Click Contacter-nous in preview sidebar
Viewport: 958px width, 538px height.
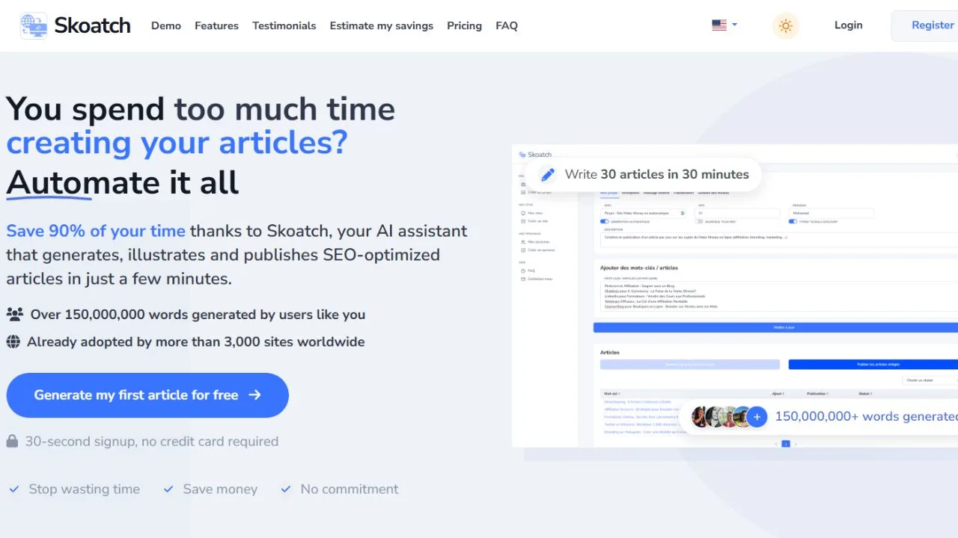[535, 279]
